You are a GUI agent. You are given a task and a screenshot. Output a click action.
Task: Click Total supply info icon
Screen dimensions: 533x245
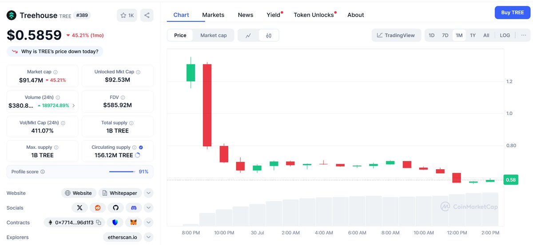click(131, 123)
